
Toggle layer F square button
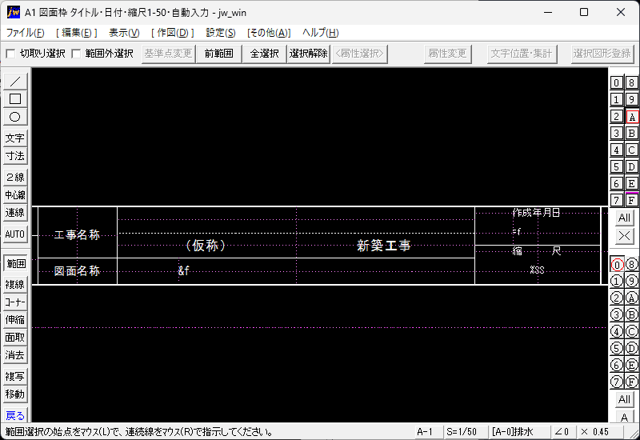pos(632,200)
